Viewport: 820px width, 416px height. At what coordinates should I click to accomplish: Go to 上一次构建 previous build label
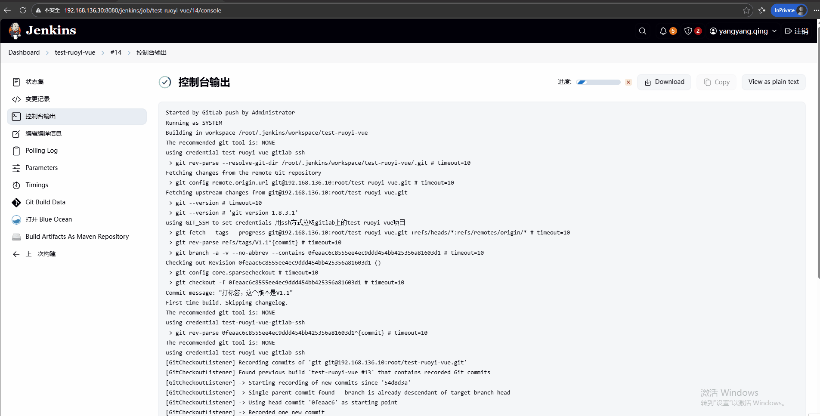(40, 254)
